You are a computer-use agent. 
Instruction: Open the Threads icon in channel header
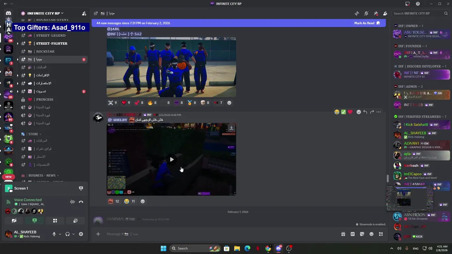point(357,13)
